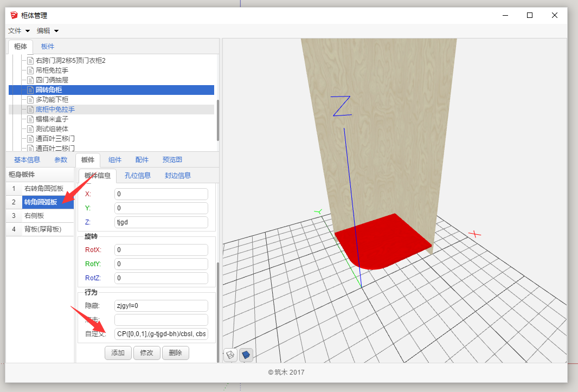
Task: Click the 删除 button
Action: 175,353
